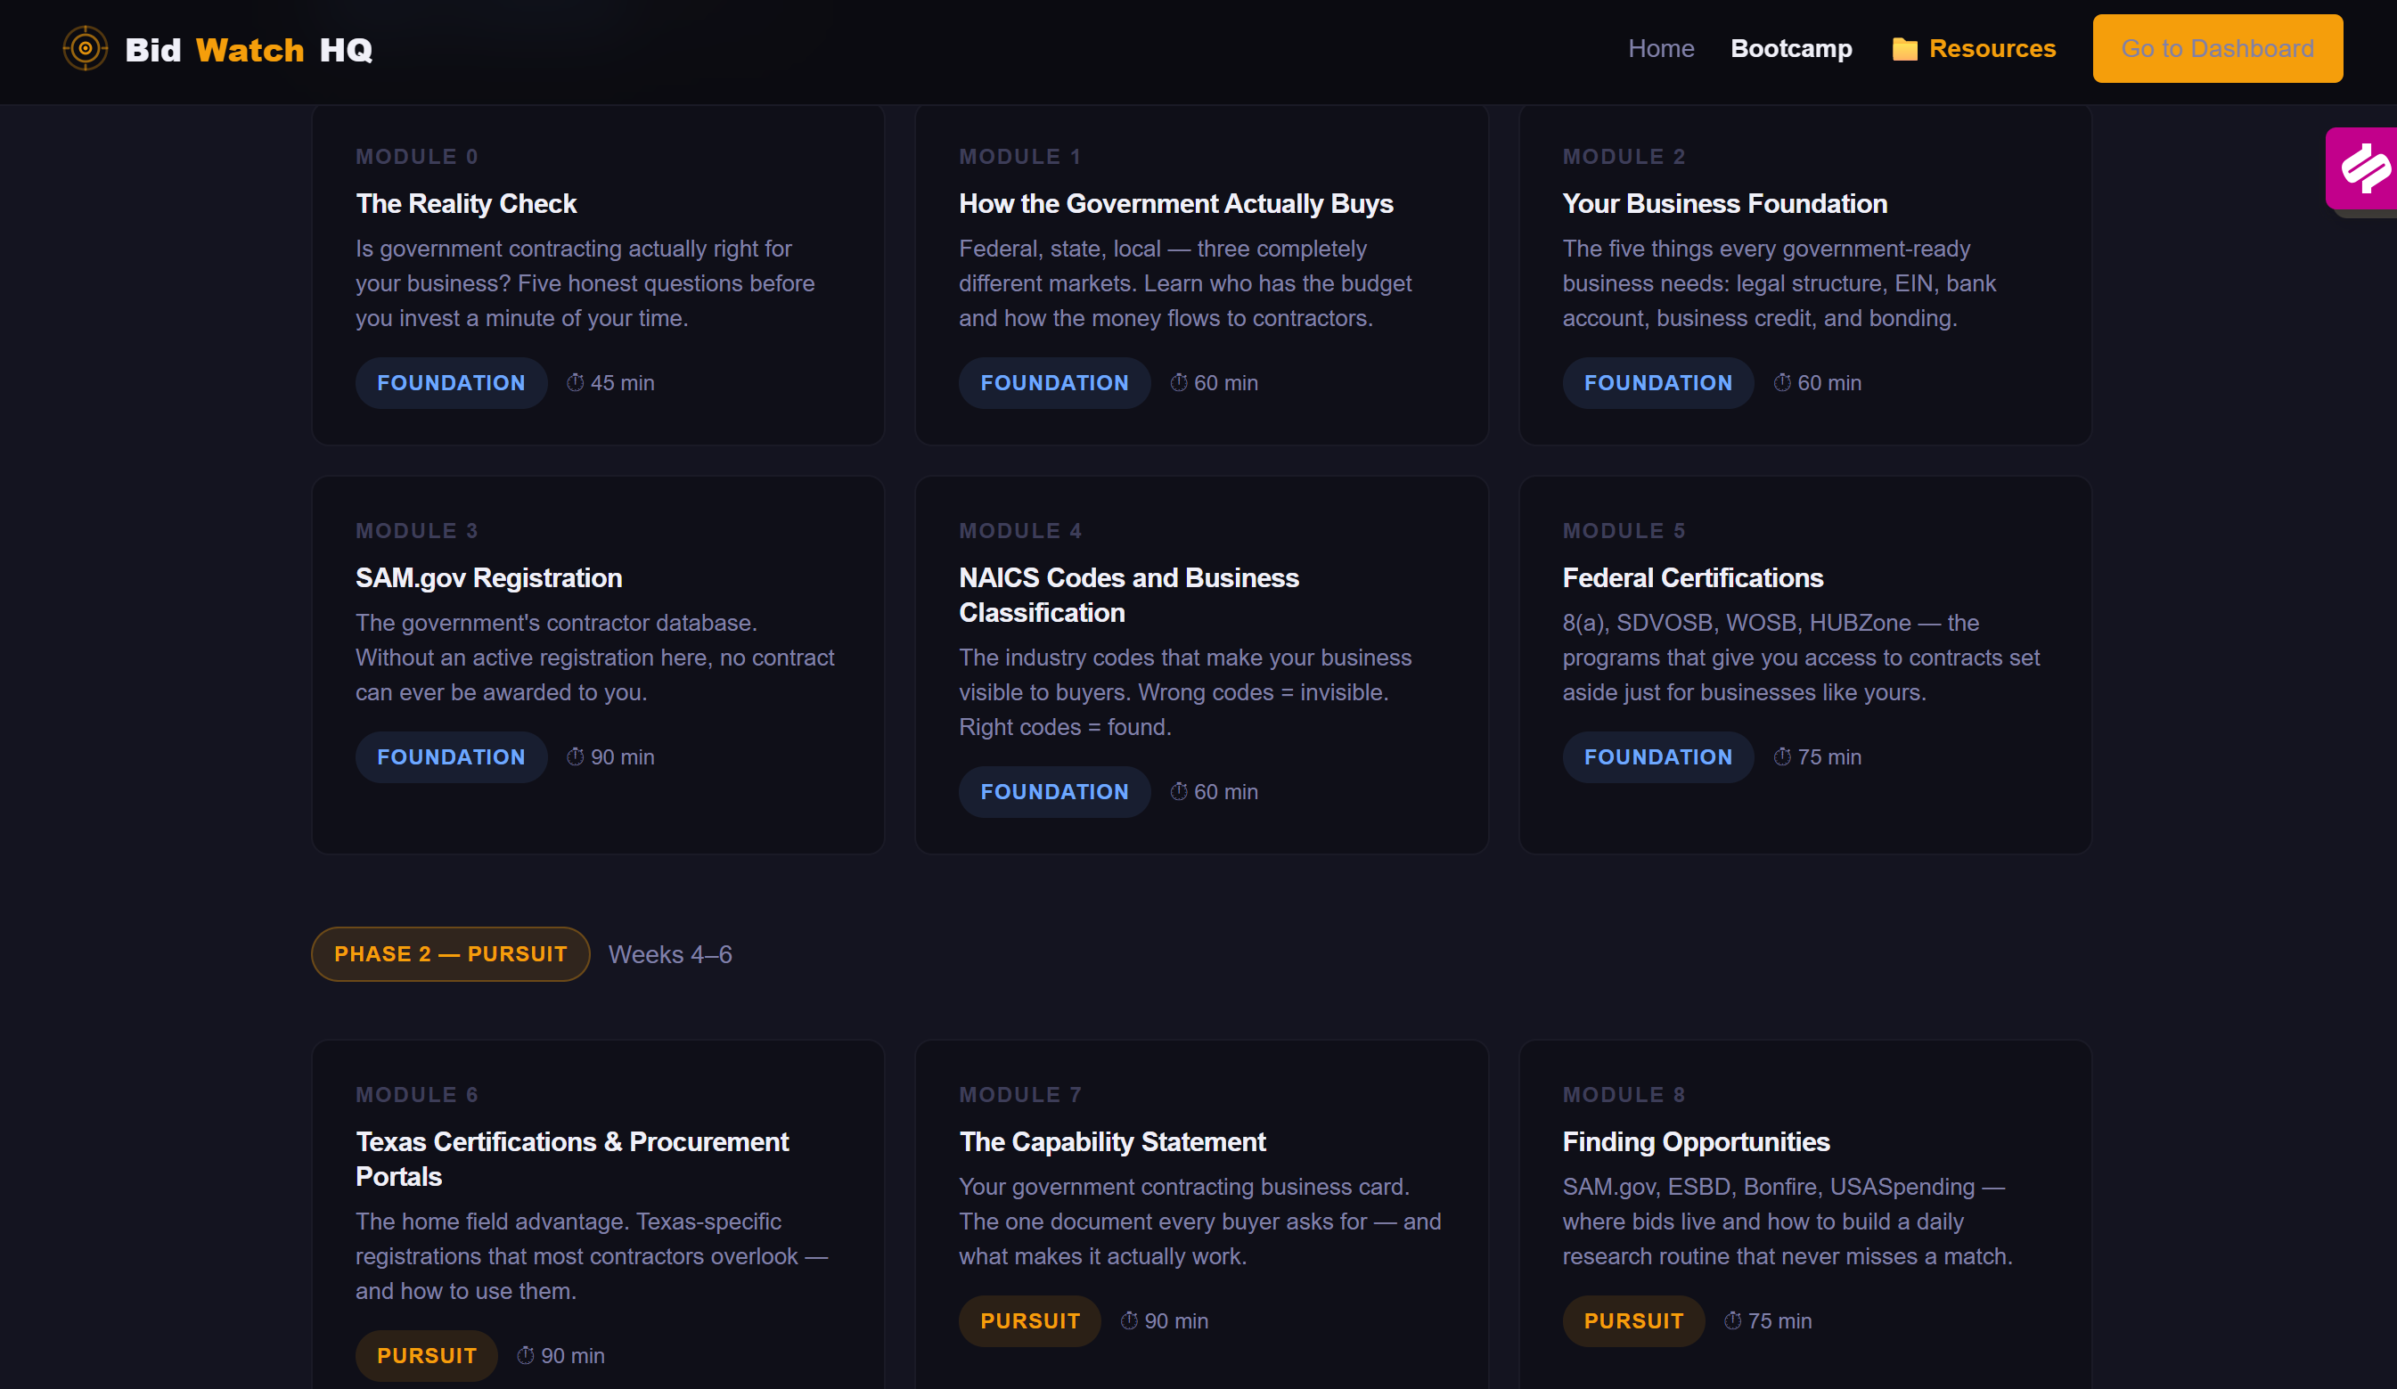Click the '8(a), SDVOSB, WOSB, HUBZone' description
This screenshot has width=2397, height=1389.
(1801, 658)
